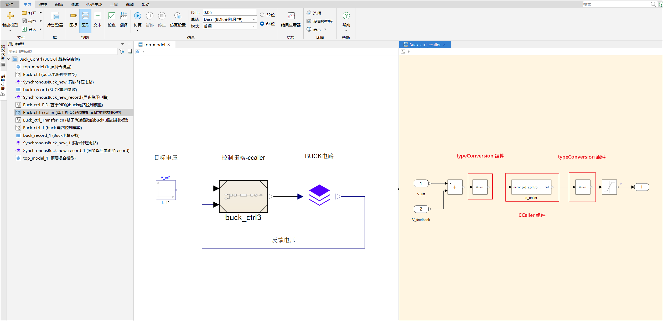Switch to the top_model tab
The image size is (663, 321).
(x=154, y=45)
